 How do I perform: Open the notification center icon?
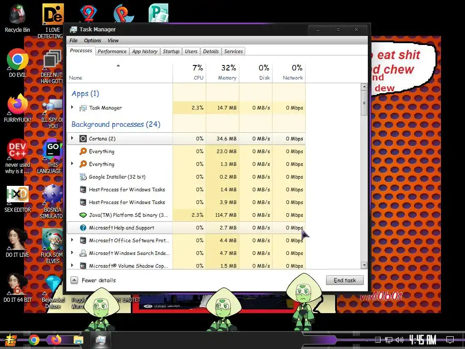click(450, 340)
